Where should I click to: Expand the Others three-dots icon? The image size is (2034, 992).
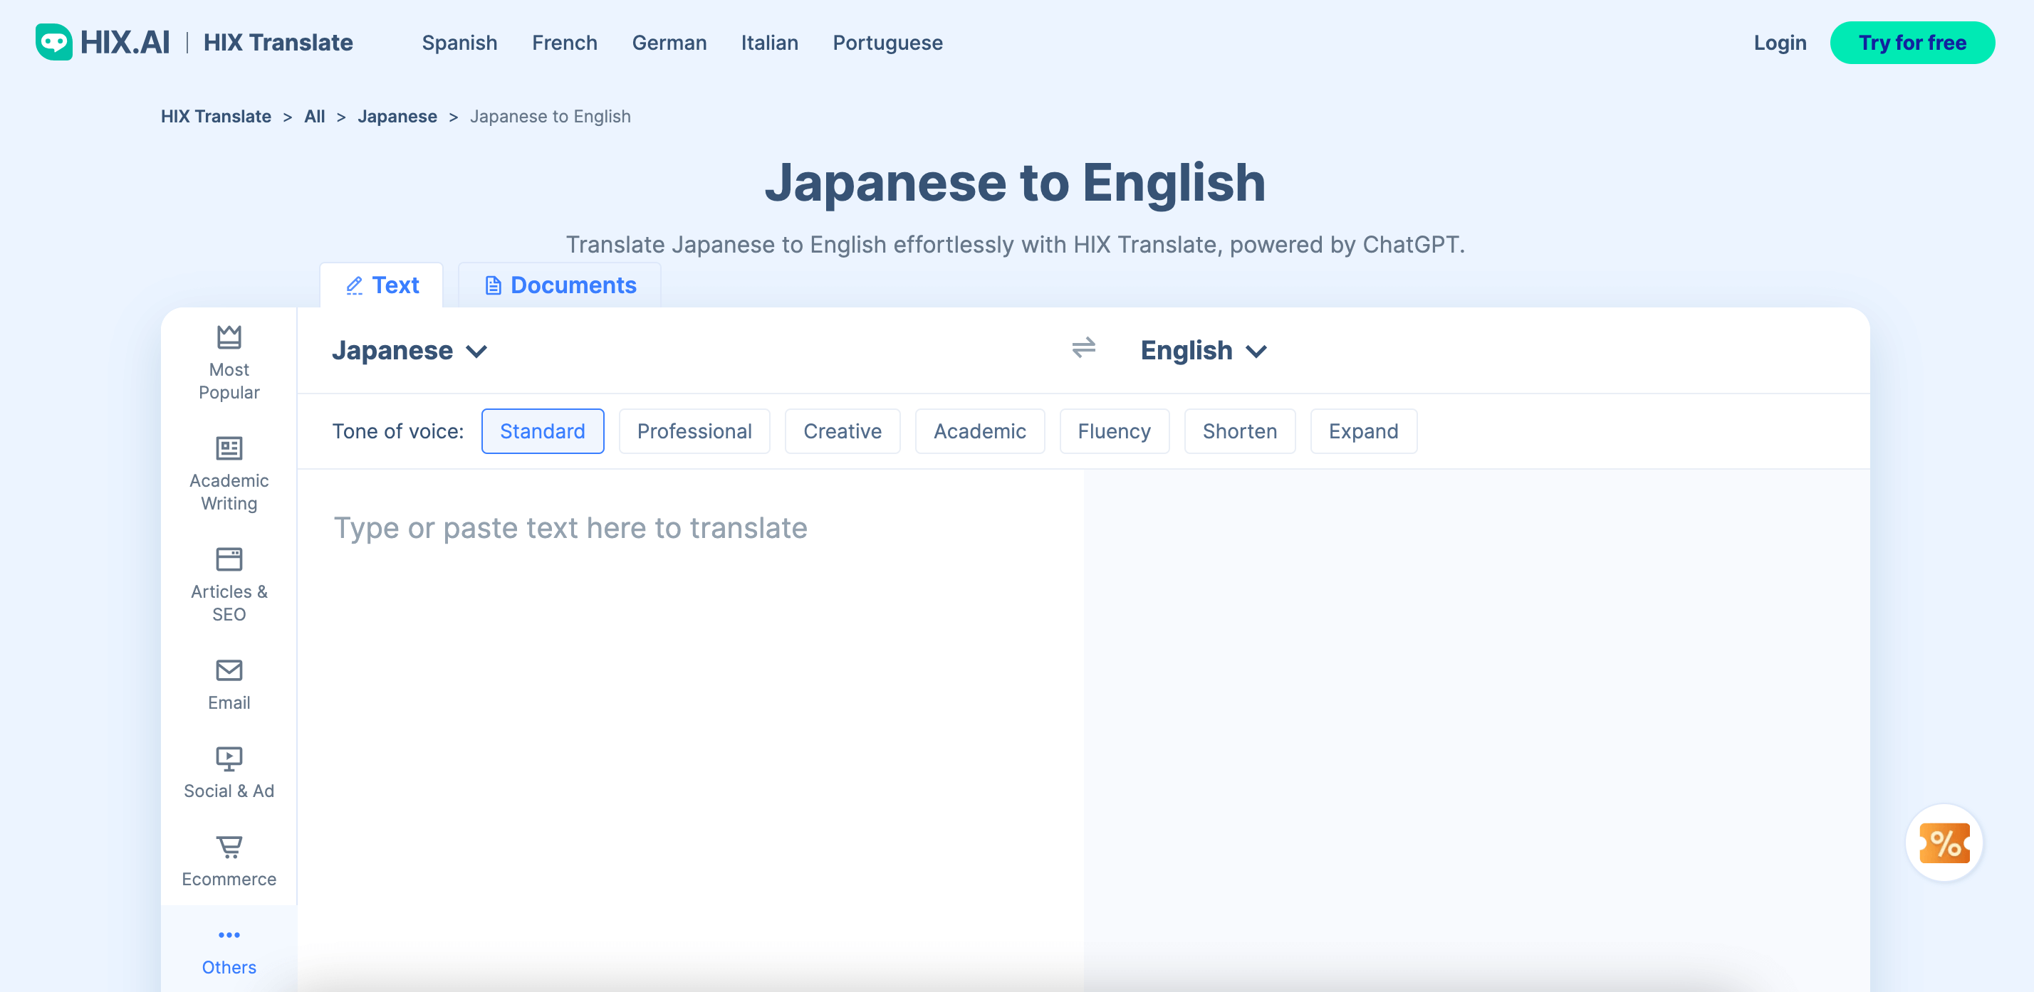(229, 934)
